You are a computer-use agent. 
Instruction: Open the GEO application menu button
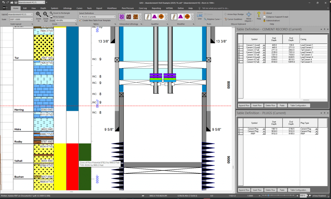(x=5, y=8)
